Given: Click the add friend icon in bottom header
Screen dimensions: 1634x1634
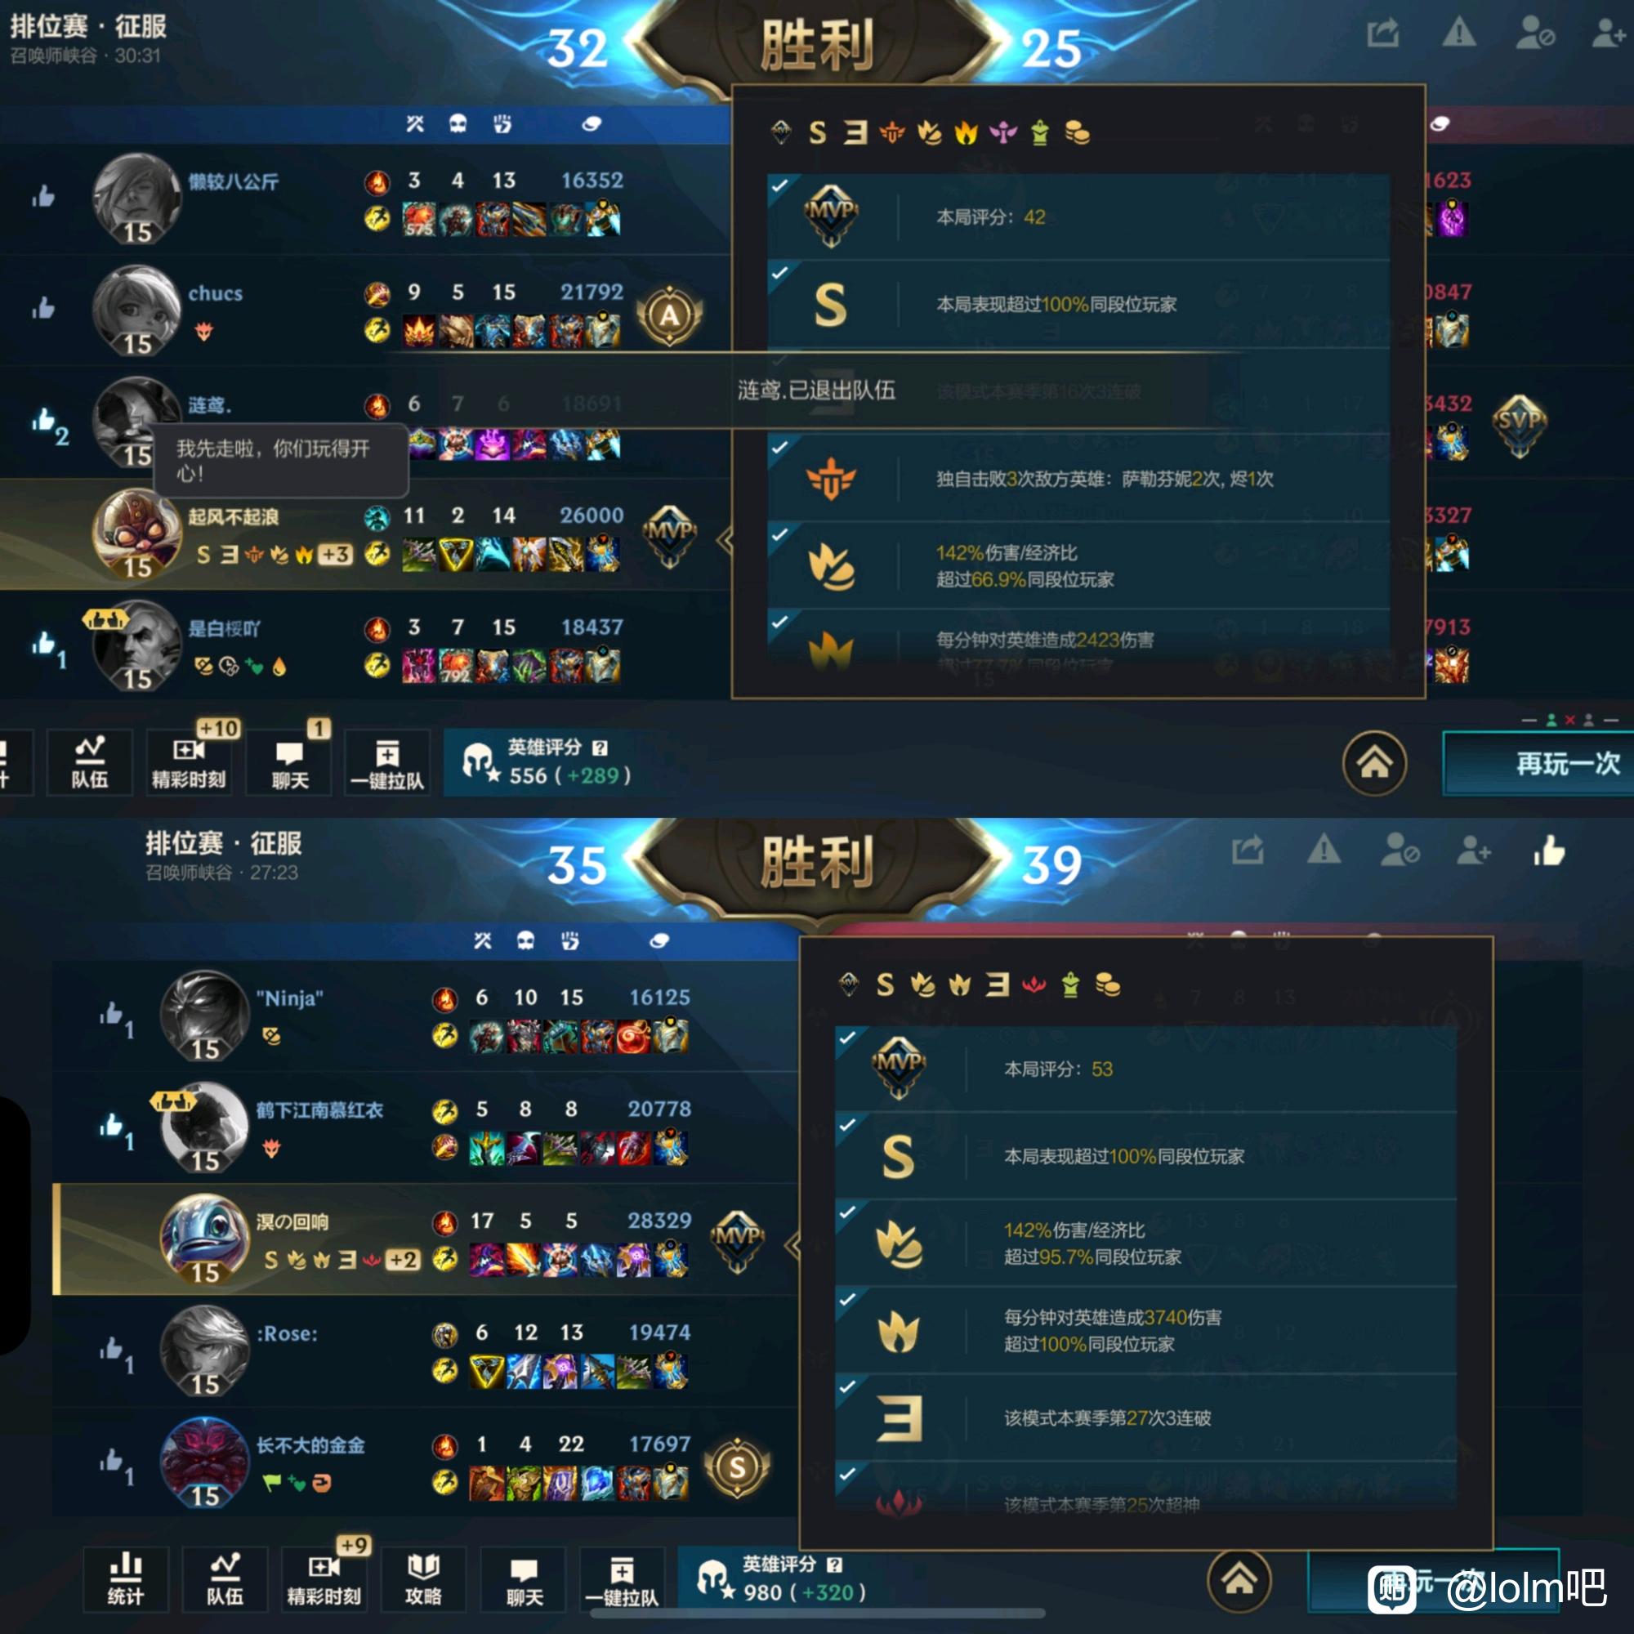Looking at the screenshot, I should [1472, 850].
